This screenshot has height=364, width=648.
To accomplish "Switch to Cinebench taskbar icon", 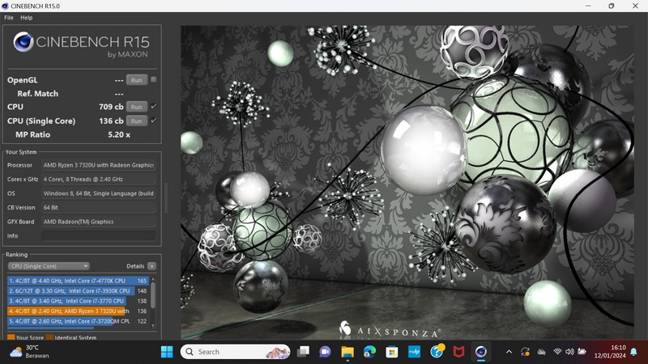I will pos(481,352).
